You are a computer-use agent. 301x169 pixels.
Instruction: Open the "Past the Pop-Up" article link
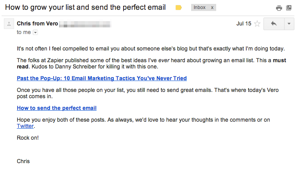(x=102, y=78)
